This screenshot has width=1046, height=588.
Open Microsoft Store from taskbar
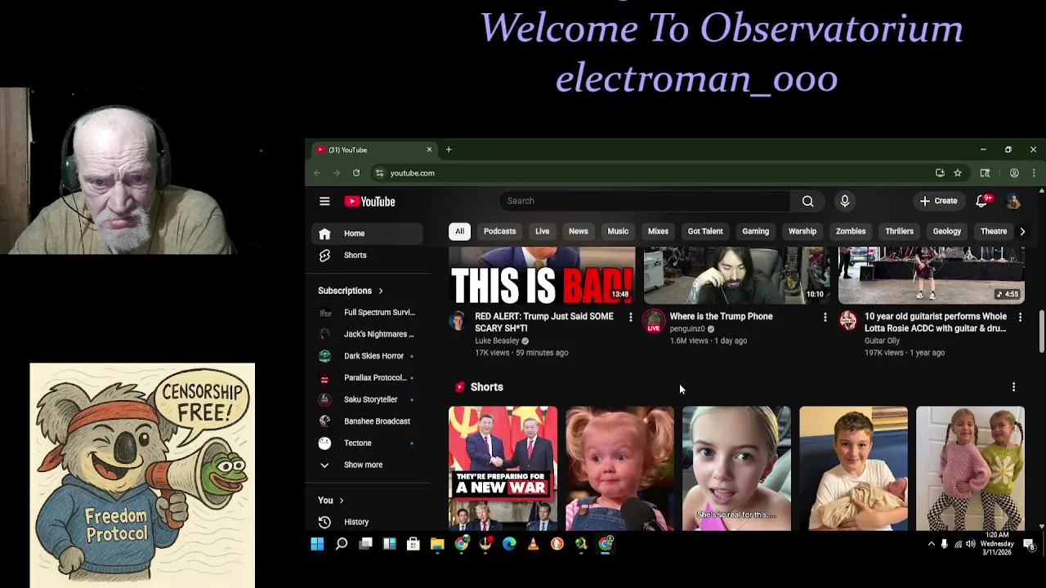413,544
